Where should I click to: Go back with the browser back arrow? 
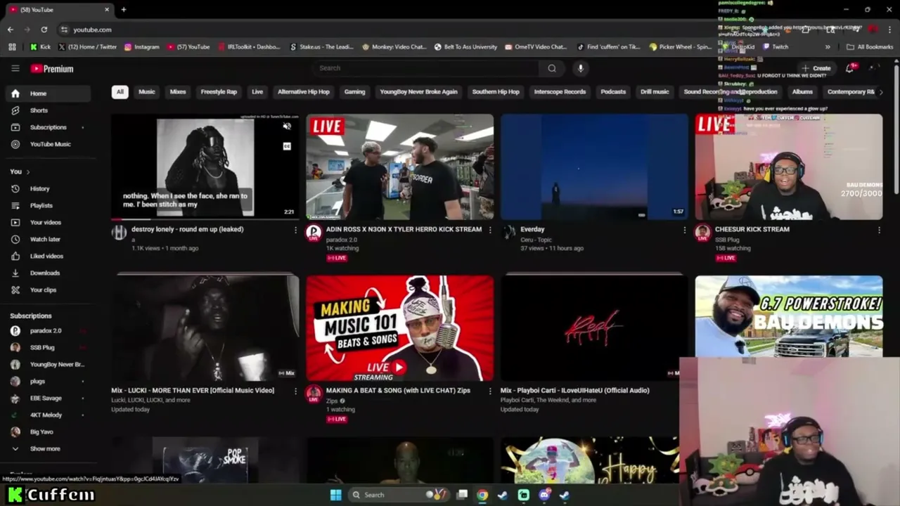[10, 30]
